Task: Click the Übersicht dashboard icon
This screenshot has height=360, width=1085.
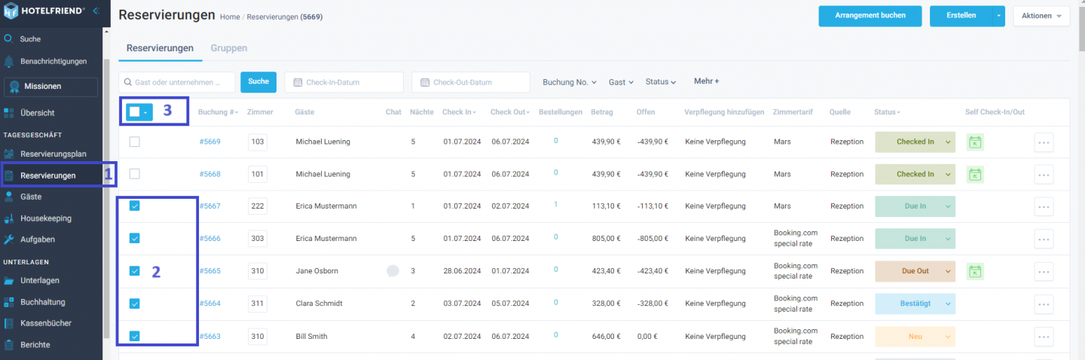Action: click(9, 113)
